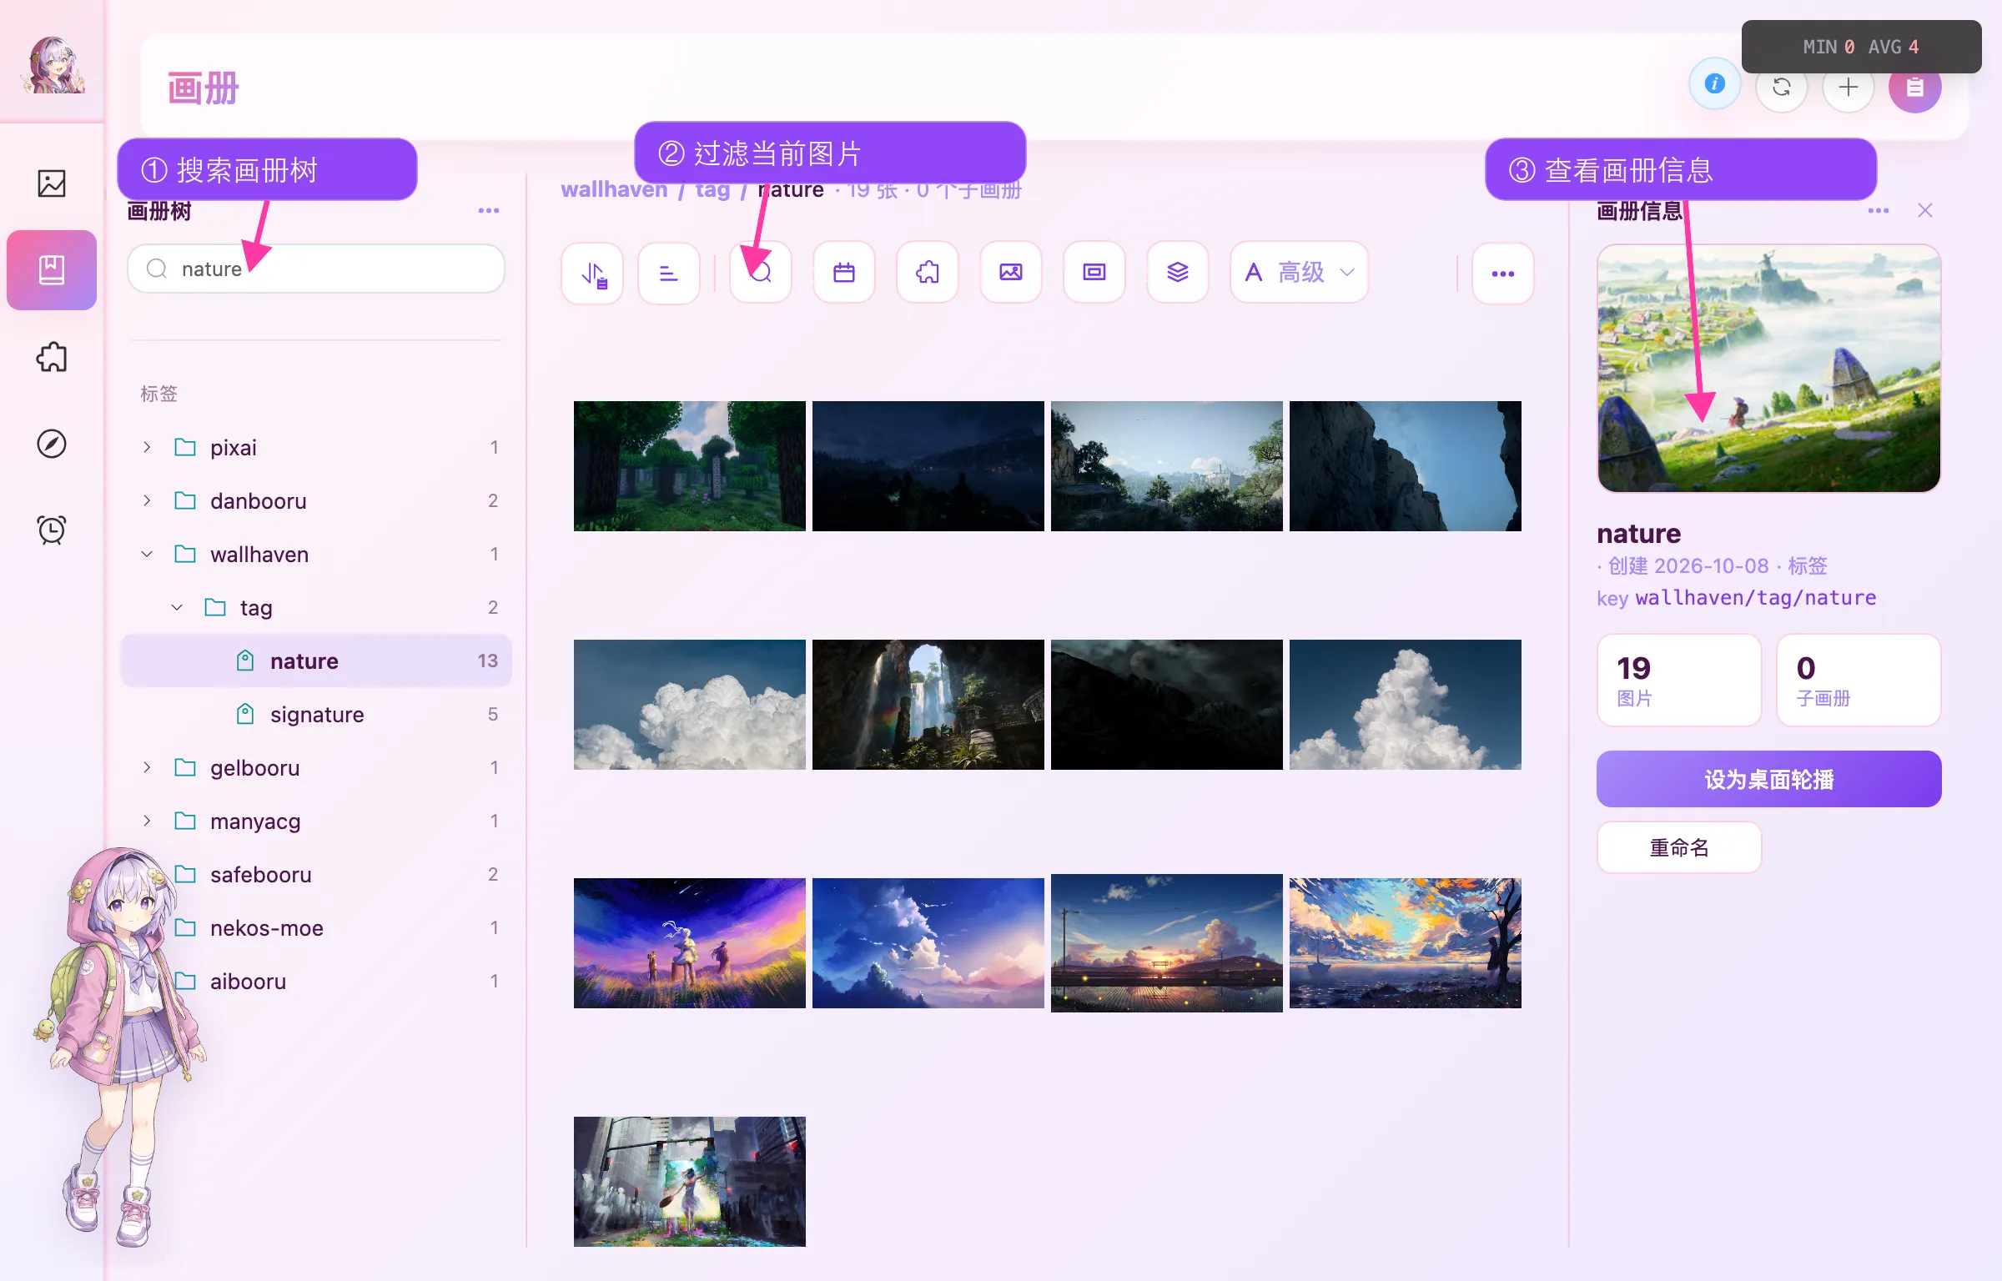Click the 设为桌面轮播 button
The height and width of the screenshot is (1281, 2002).
1768,779
